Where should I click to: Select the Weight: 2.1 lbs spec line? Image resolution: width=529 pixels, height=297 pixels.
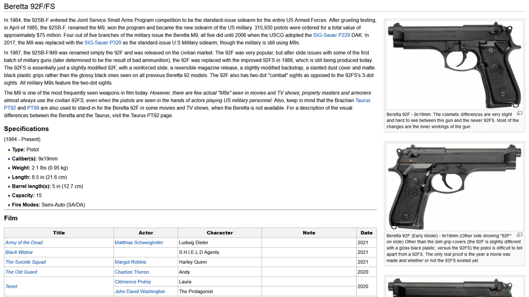point(40,168)
